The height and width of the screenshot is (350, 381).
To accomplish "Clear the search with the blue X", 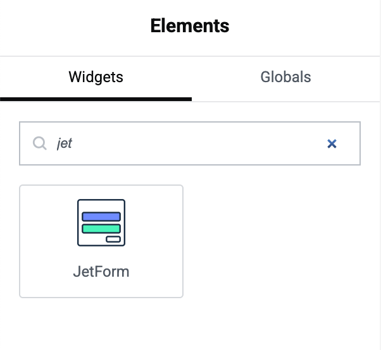I will tap(332, 143).
